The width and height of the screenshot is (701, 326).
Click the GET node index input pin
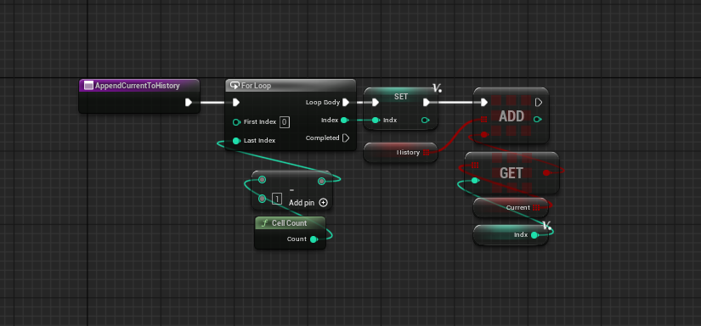[475, 181]
